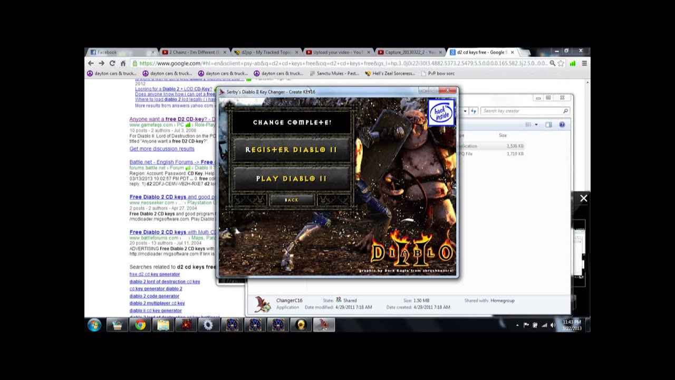
Task: Open Windows Start button
Action: pyautogui.click(x=94, y=325)
